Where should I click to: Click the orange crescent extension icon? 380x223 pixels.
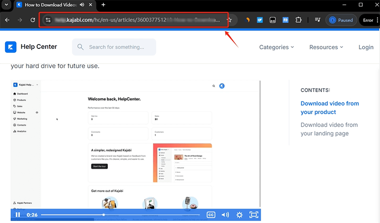coord(247,20)
